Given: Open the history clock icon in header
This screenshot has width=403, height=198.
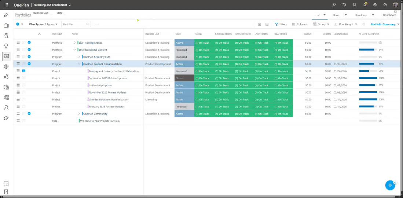Looking at the screenshot, I should click(x=344, y=5).
